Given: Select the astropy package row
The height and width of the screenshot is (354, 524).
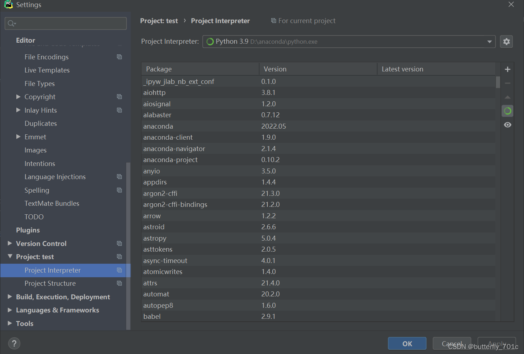Looking at the screenshot, I should [318, 238].
